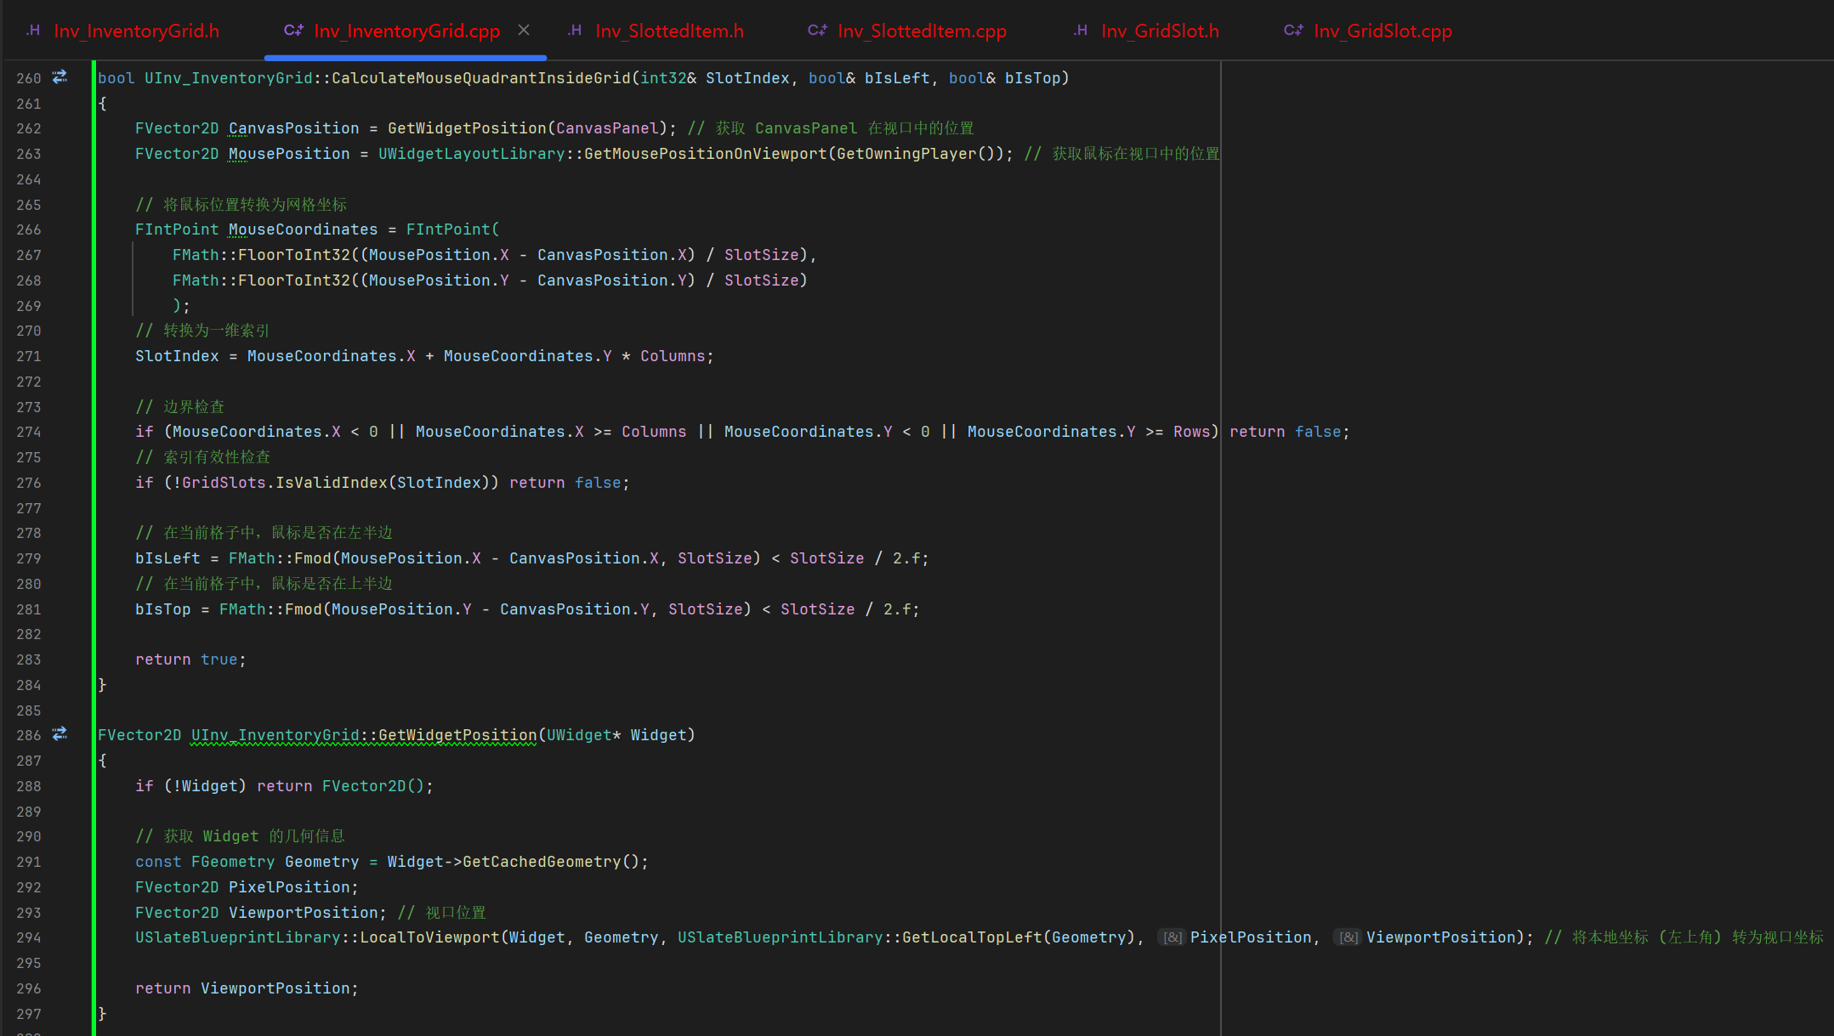Open the Inv_SlottedItem.cpp tab
Viewport: 1834px width, 1036px height.
(x=922, y=31)
